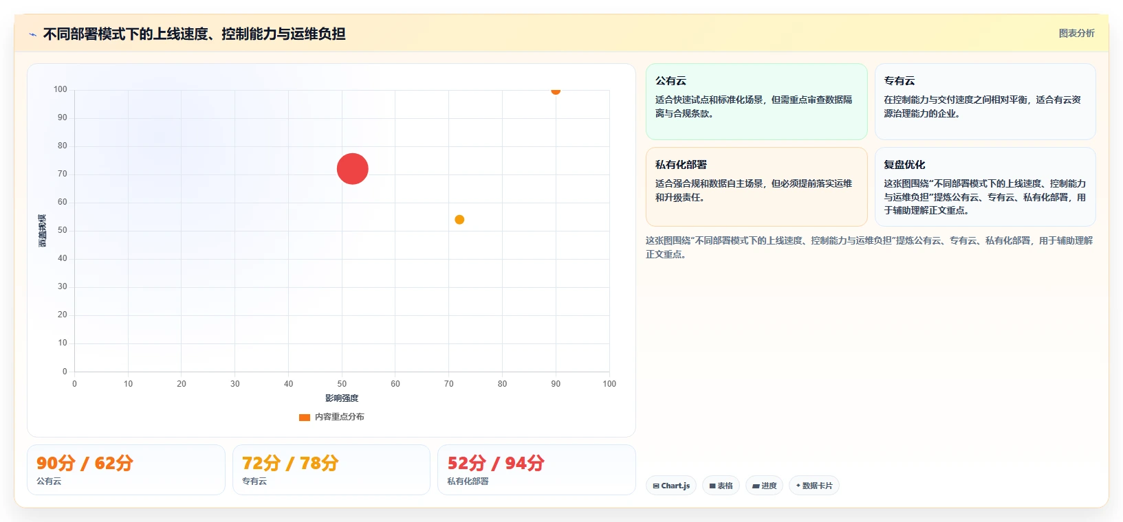
Task: Select the 表格 tag chip
Action: 721,486
